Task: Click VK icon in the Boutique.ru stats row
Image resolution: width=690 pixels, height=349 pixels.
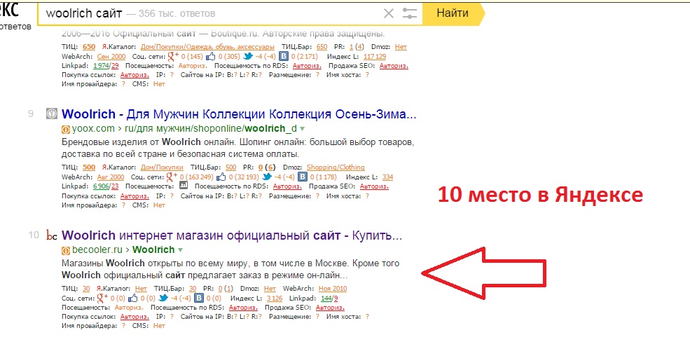Action: [284, 56]
